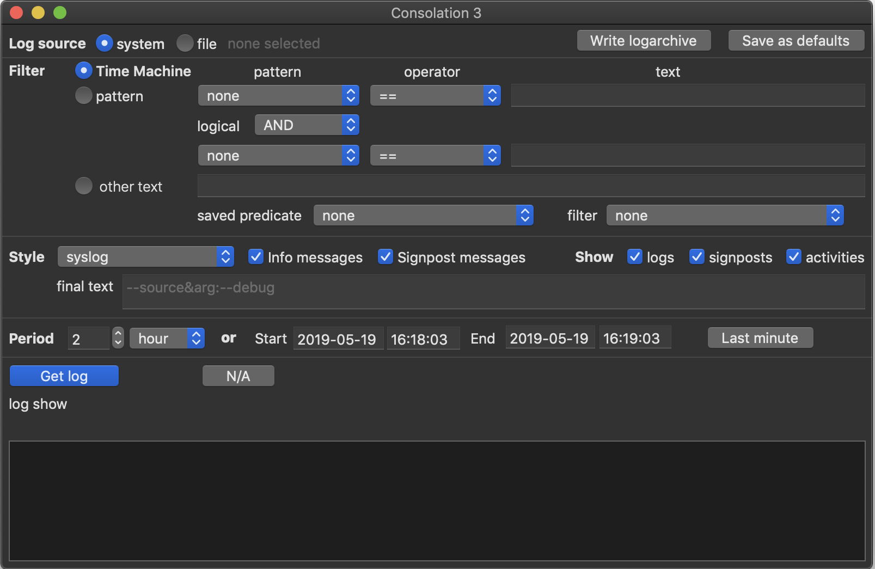Disable the Signpost messages checkbox
The width and height of the screenshot is (875, 569).
click(385, 257)
